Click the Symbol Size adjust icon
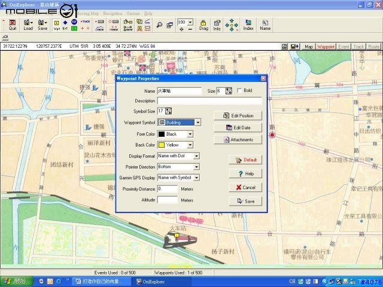383x287 pixels. pos(169,111)
